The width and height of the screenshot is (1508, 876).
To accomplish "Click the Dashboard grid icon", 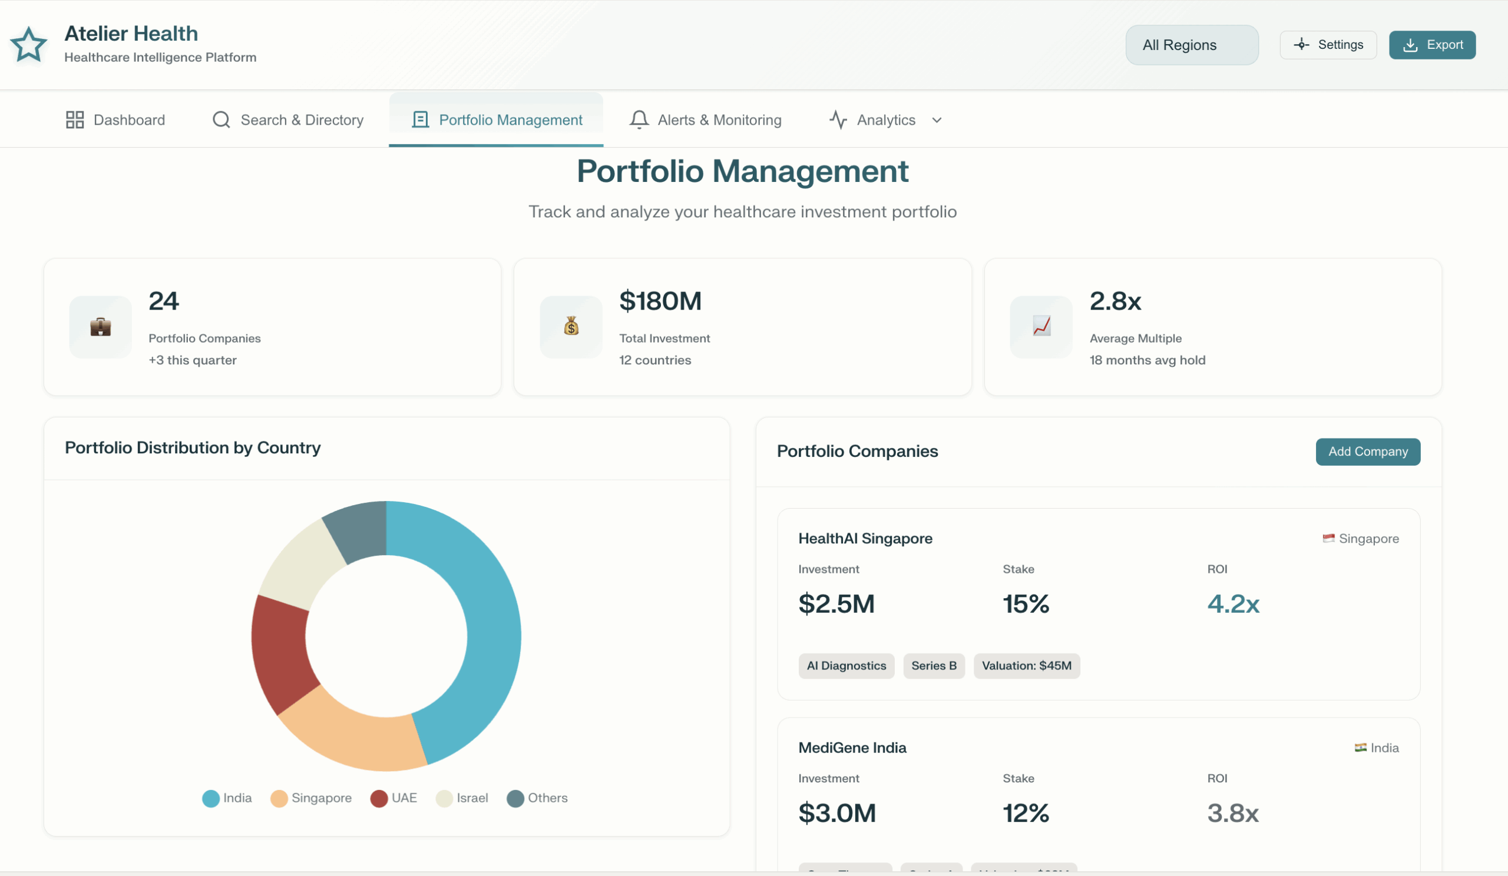I will [74, 120].
